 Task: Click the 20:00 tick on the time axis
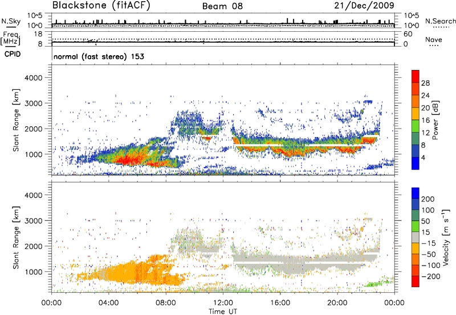click(337, 303)
